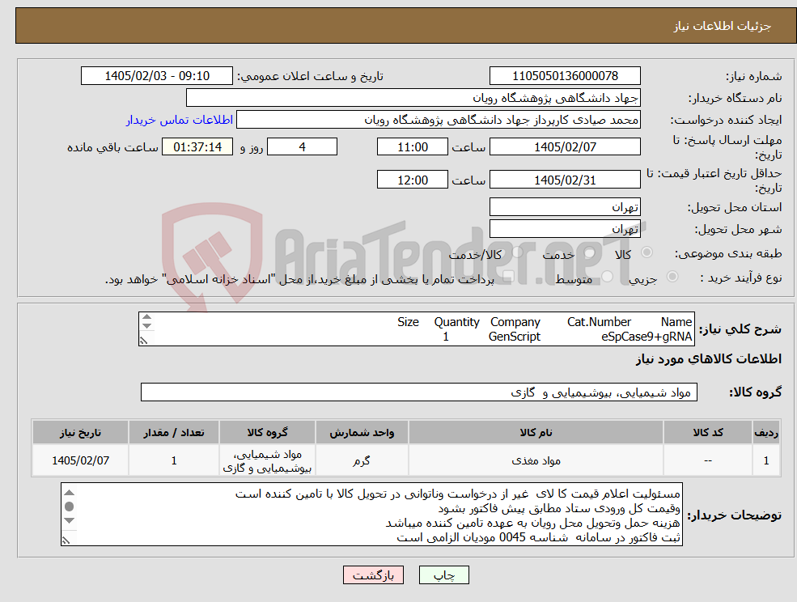Click resize grip of buyer notes box
The height and width of the screenshot is (602, 797).
[66, 541]
